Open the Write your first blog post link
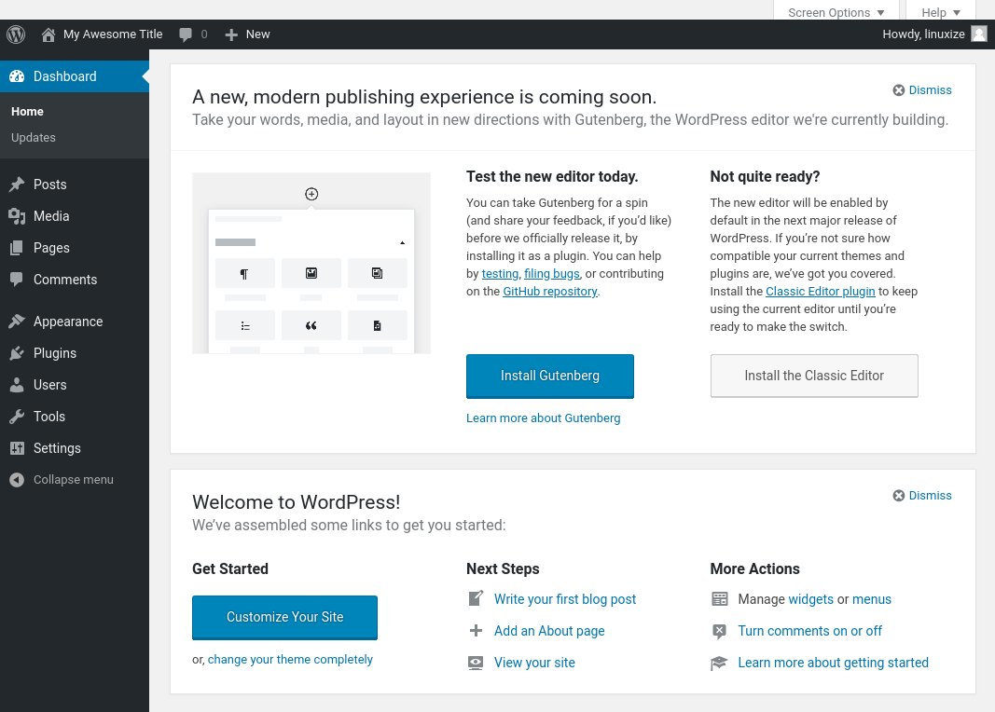Screen dimensions: 995x712 [565, 599]
